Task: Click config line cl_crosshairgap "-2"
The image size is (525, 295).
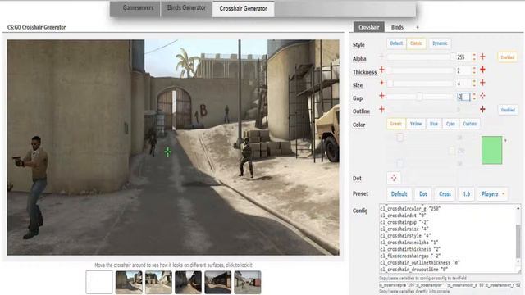Action: tap(404, 222)
